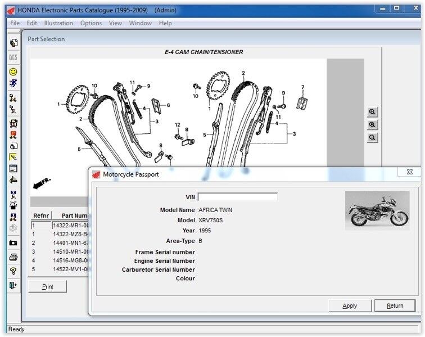The image size is (425, 337).
Task: Click the yellow pencil note icon
Action: pos(13,157)
